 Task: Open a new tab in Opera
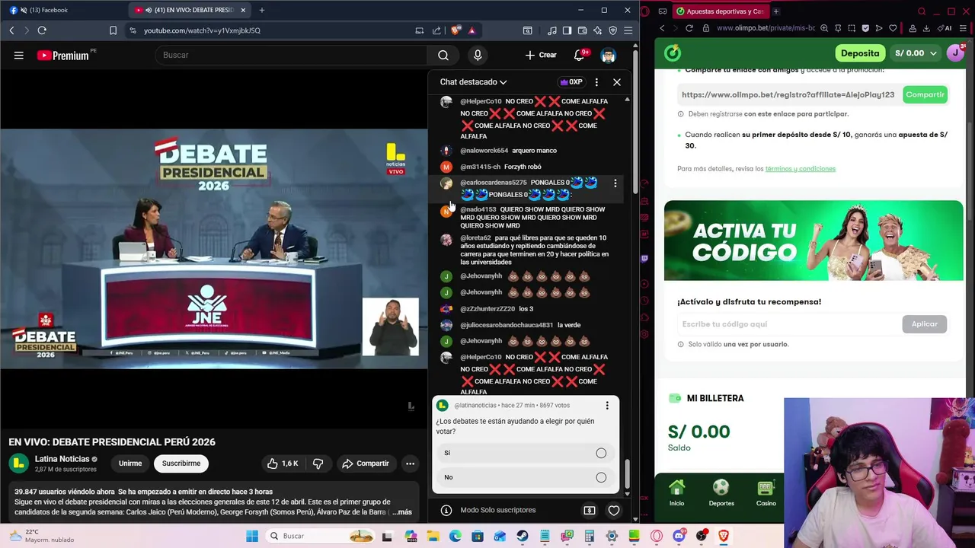coord(776,11)
